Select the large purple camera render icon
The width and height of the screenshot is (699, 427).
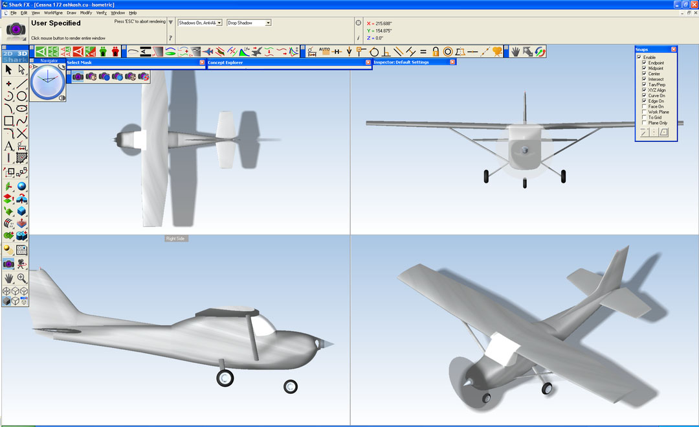16,30
